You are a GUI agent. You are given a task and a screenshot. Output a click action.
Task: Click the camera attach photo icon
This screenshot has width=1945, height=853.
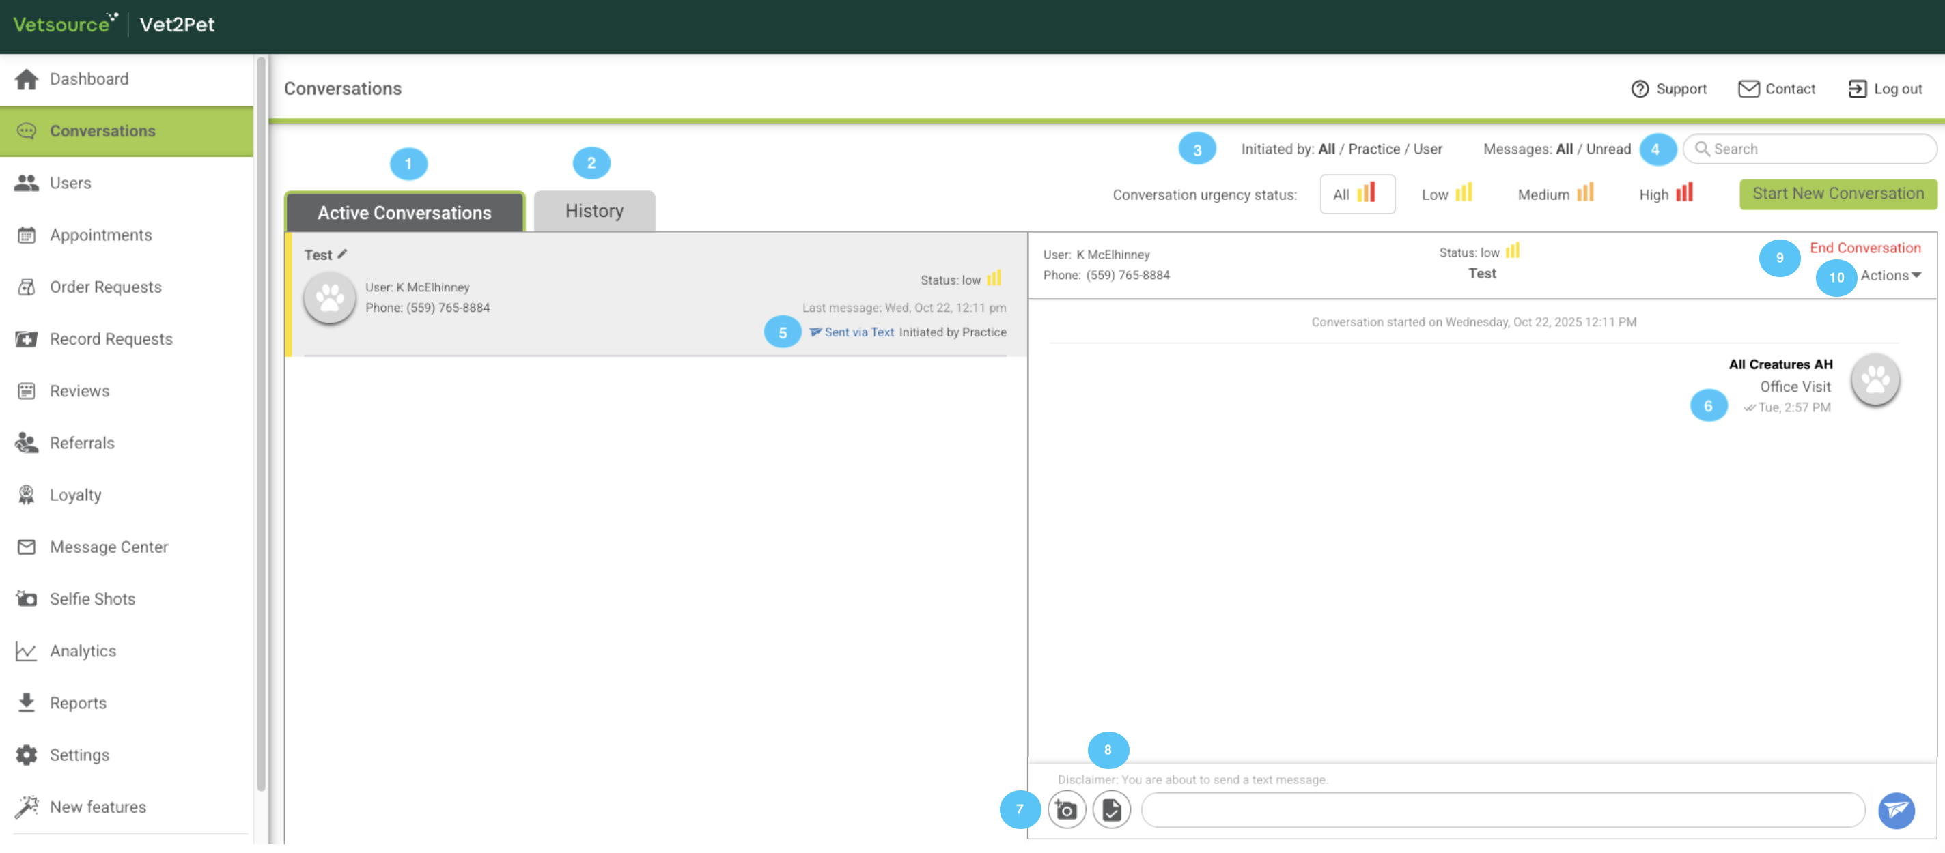click(1065, 810)
